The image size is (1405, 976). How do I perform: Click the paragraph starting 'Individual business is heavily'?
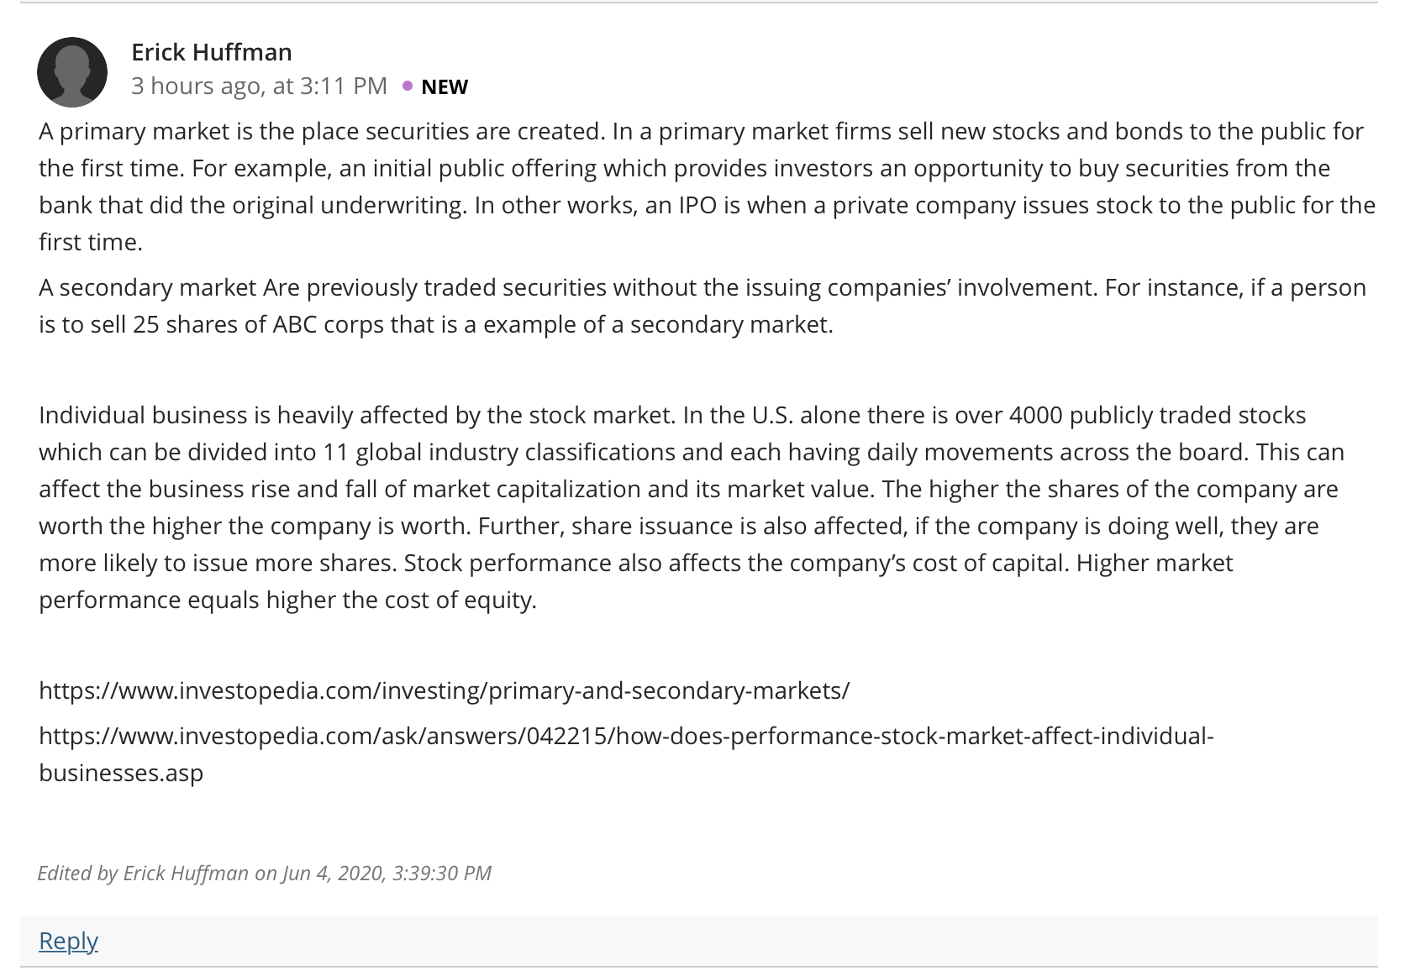(692, 507)
